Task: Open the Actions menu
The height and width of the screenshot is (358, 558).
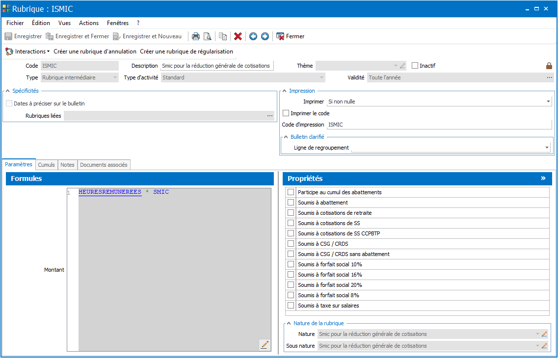Action: coord(89,23)
